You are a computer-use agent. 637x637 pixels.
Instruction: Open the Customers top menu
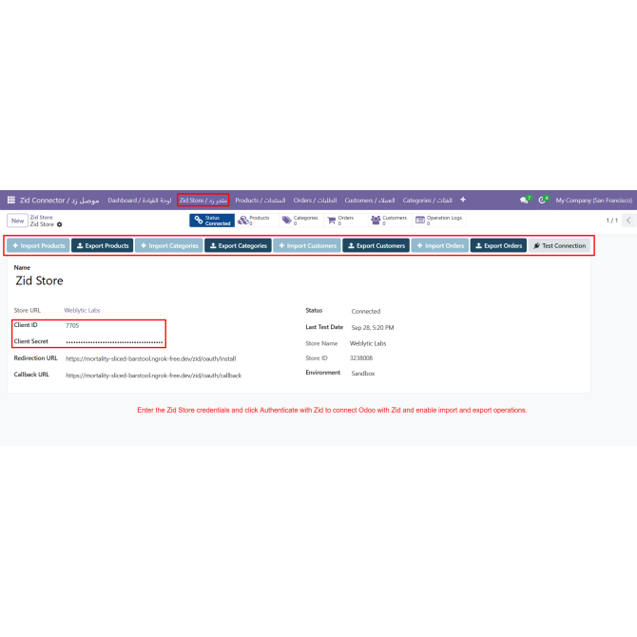pyautogui.click(x=369, y=201)
